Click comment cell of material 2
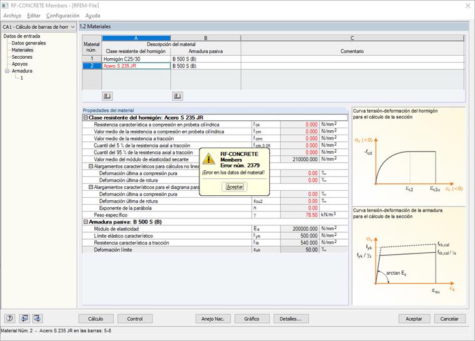Screen dimensions: 475x341 (x=352, y=66)
